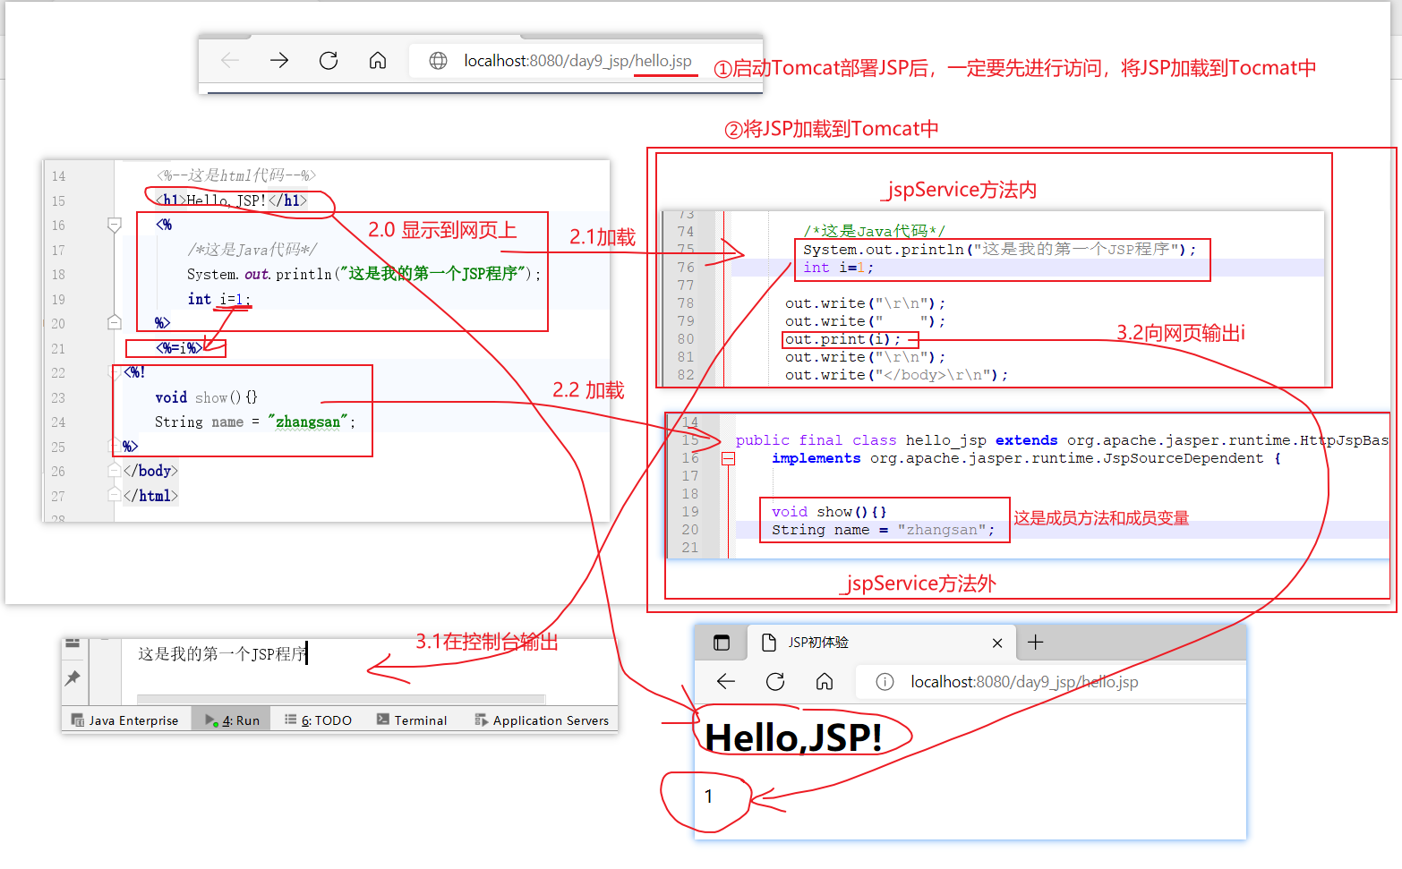The height and width of the screenshot is (869, 1402).
Task: Click the globe site info icon
Action: point(438,61)
